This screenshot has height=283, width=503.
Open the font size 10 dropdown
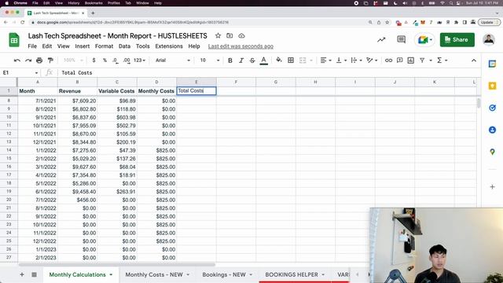[x=209, y=61]
